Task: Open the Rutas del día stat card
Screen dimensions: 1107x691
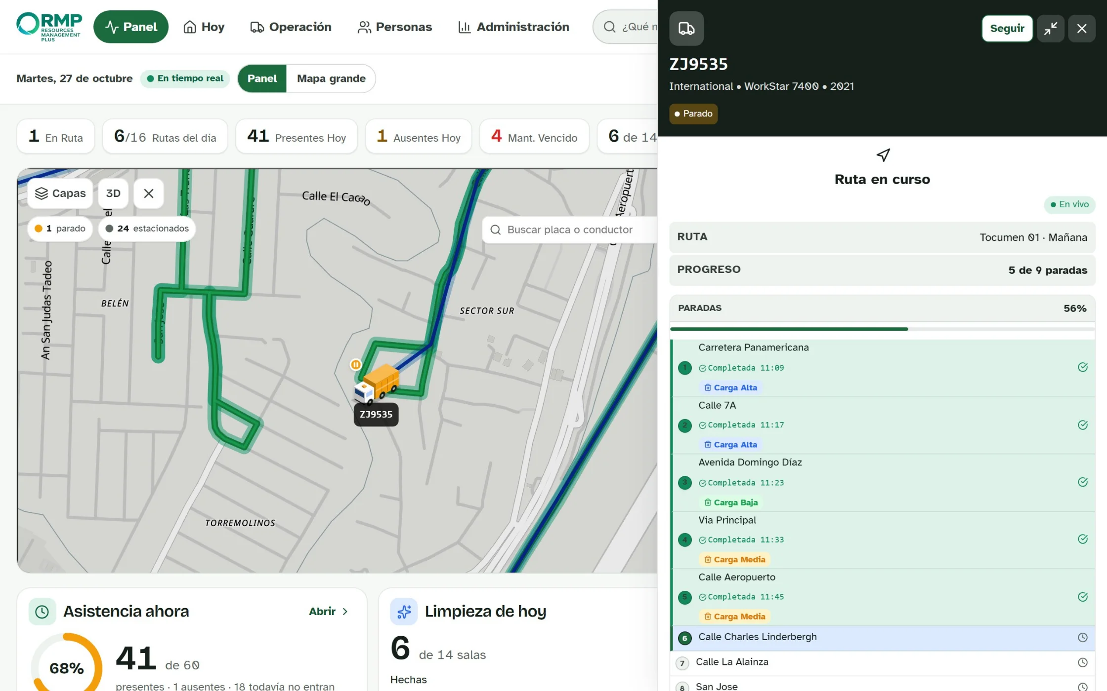Action: (165, 136)
